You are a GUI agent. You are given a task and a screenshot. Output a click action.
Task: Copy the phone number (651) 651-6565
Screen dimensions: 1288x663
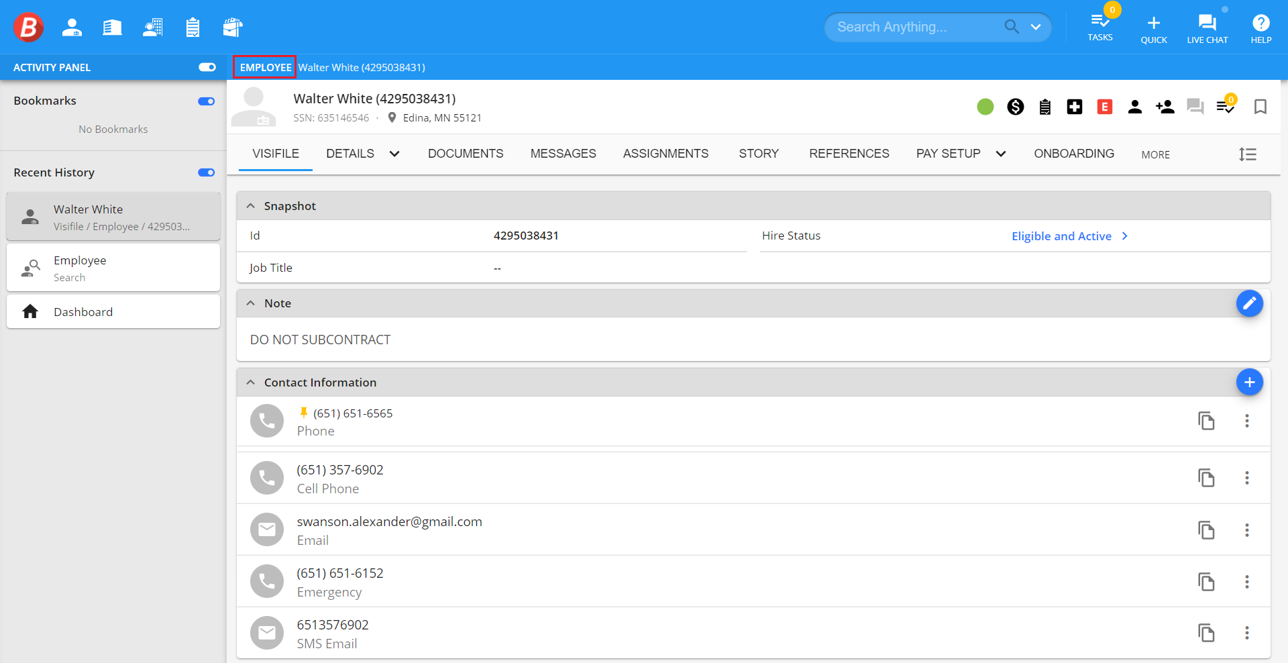point(1207,421)
